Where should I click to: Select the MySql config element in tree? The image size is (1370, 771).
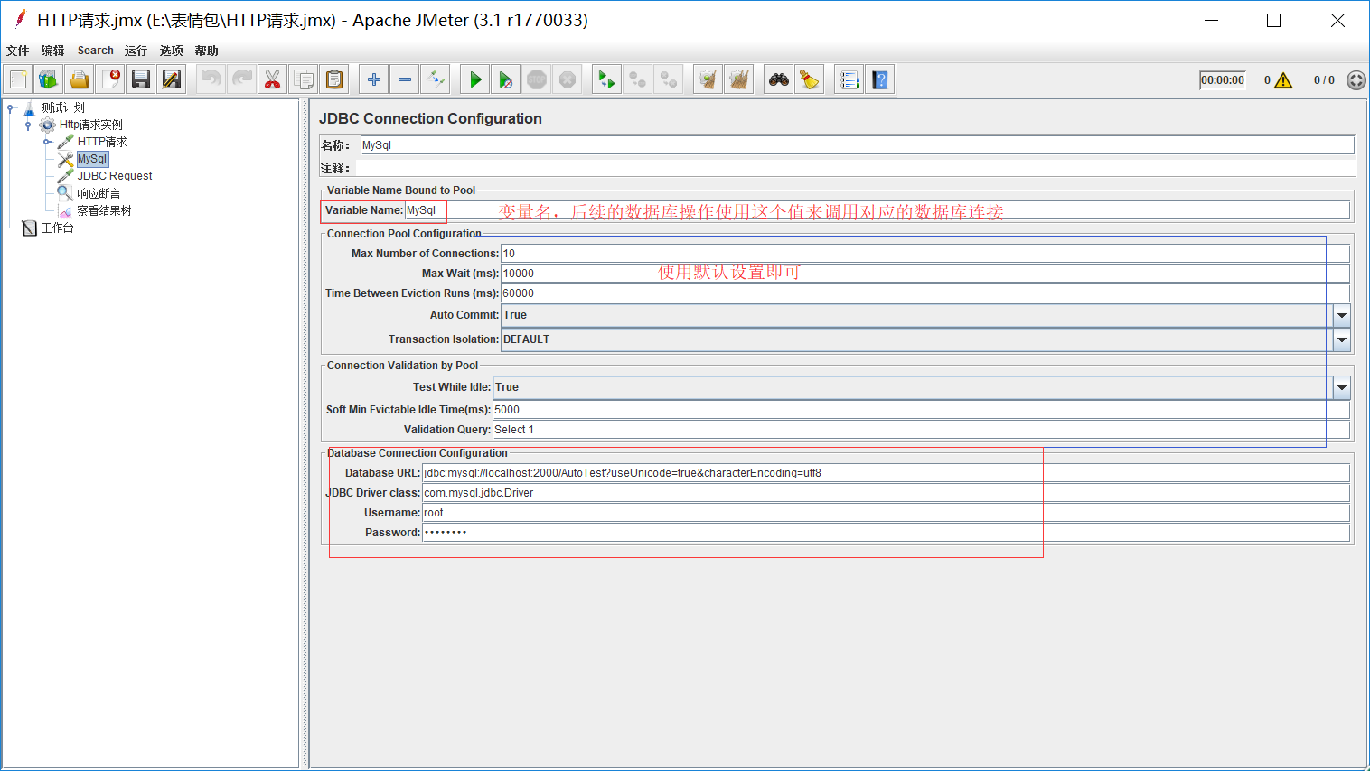point(92,159)
